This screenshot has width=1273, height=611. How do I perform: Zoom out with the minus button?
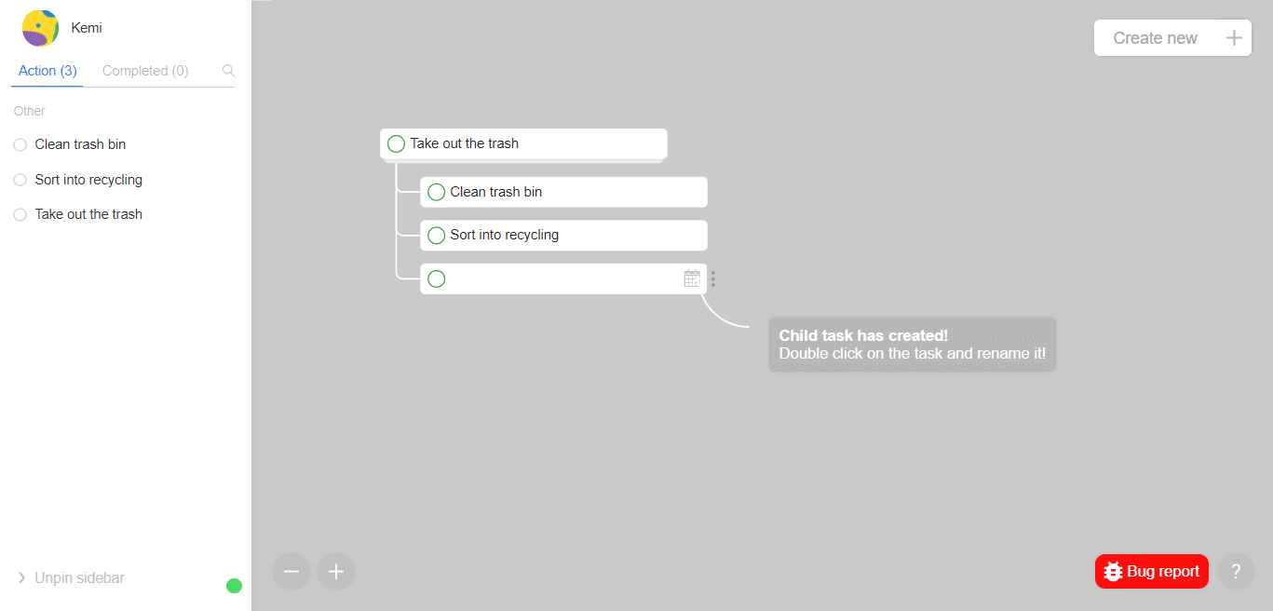[291, 571]
